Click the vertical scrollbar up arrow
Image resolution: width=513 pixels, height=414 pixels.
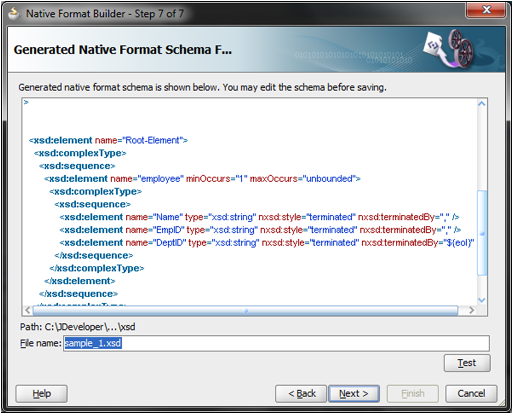[x=481, y=102]
